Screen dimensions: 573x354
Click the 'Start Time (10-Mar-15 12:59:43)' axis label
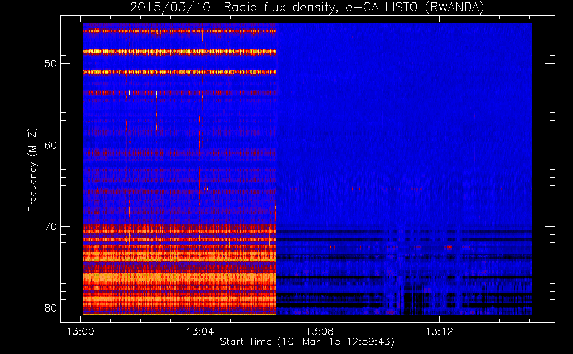pyautogui.click(x=307, y=342)
